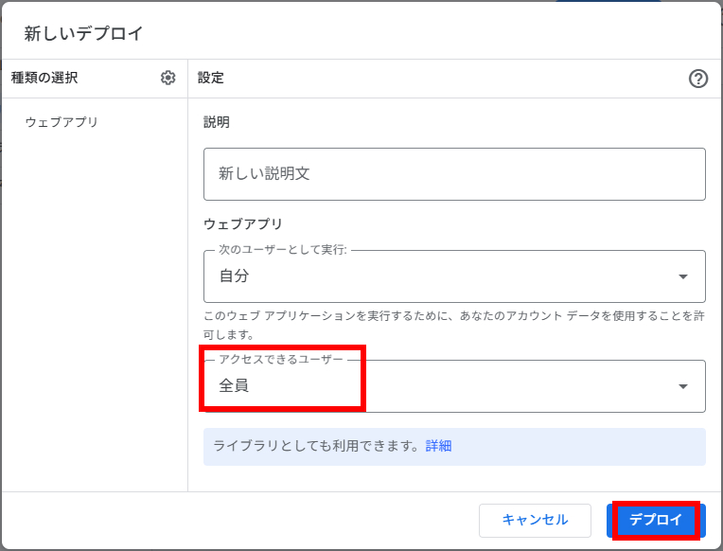Screen dimensions: 723x551
Task: Click the 説明 label above the text field
Action: coord(217,122)
